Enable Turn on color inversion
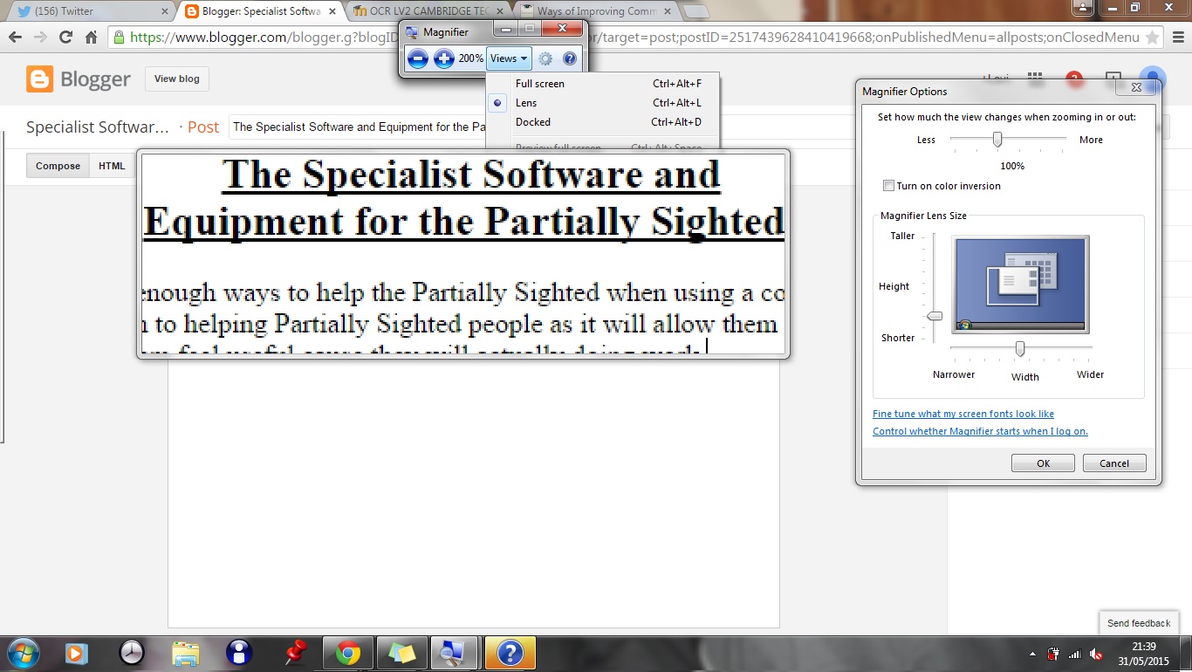Screen dimensions: 1192x672 (x=887, y=185)
